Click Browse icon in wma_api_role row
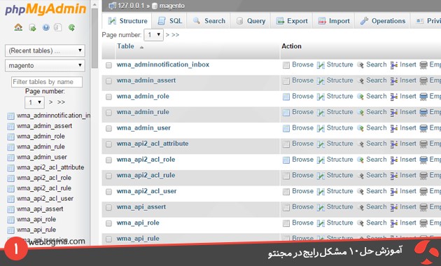 [x=286, y=223]
